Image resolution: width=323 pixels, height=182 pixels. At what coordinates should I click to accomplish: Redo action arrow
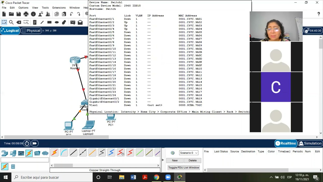point(79,14)
